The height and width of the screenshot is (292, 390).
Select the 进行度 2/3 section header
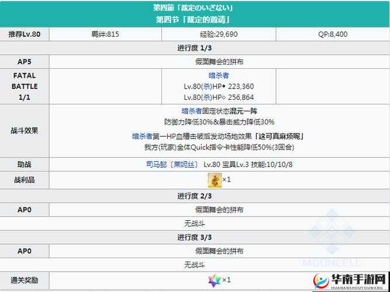(x=194, y=195)
